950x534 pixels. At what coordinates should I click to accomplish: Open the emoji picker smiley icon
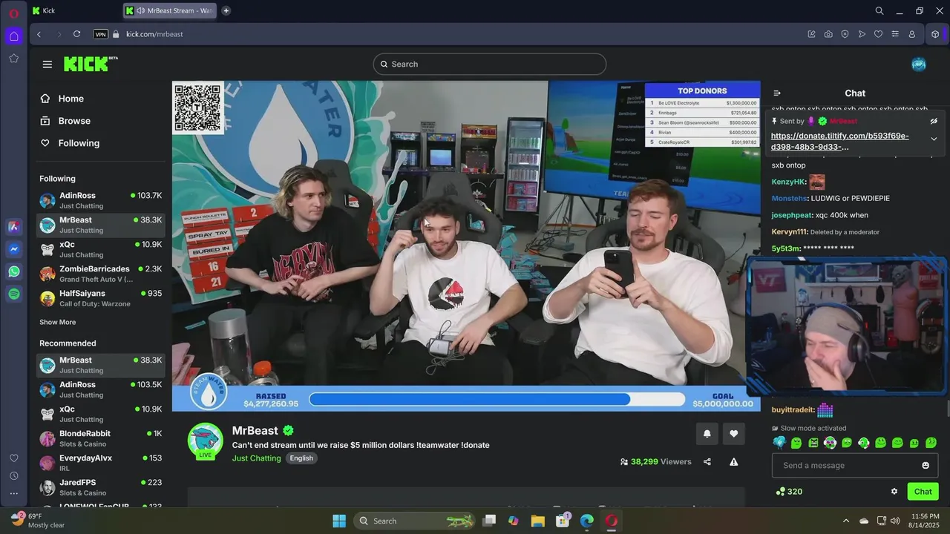926,465
